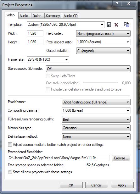
Task: Click in the Width input field
Action: [x=35, y=33]
